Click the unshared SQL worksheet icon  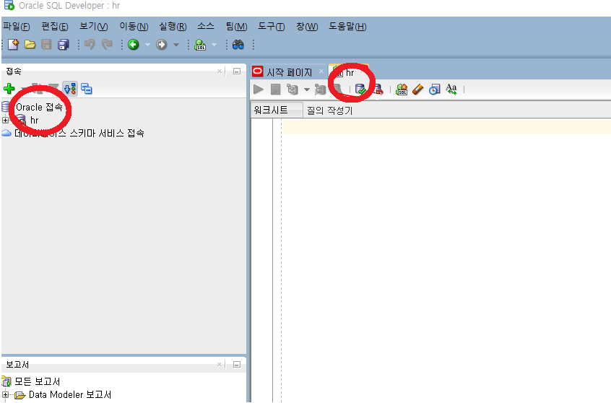click(x=402, y=90)
